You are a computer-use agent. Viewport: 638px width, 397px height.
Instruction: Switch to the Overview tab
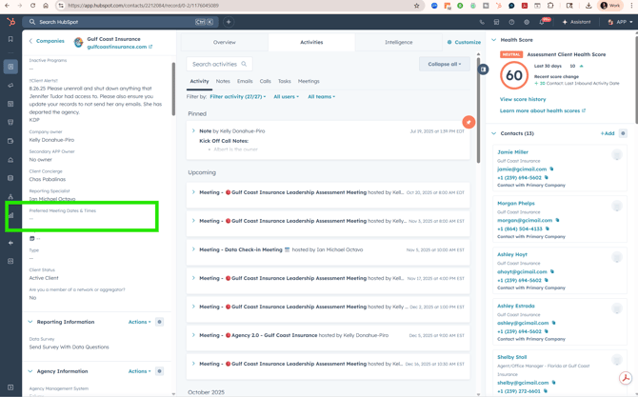(x=225, y=42)
